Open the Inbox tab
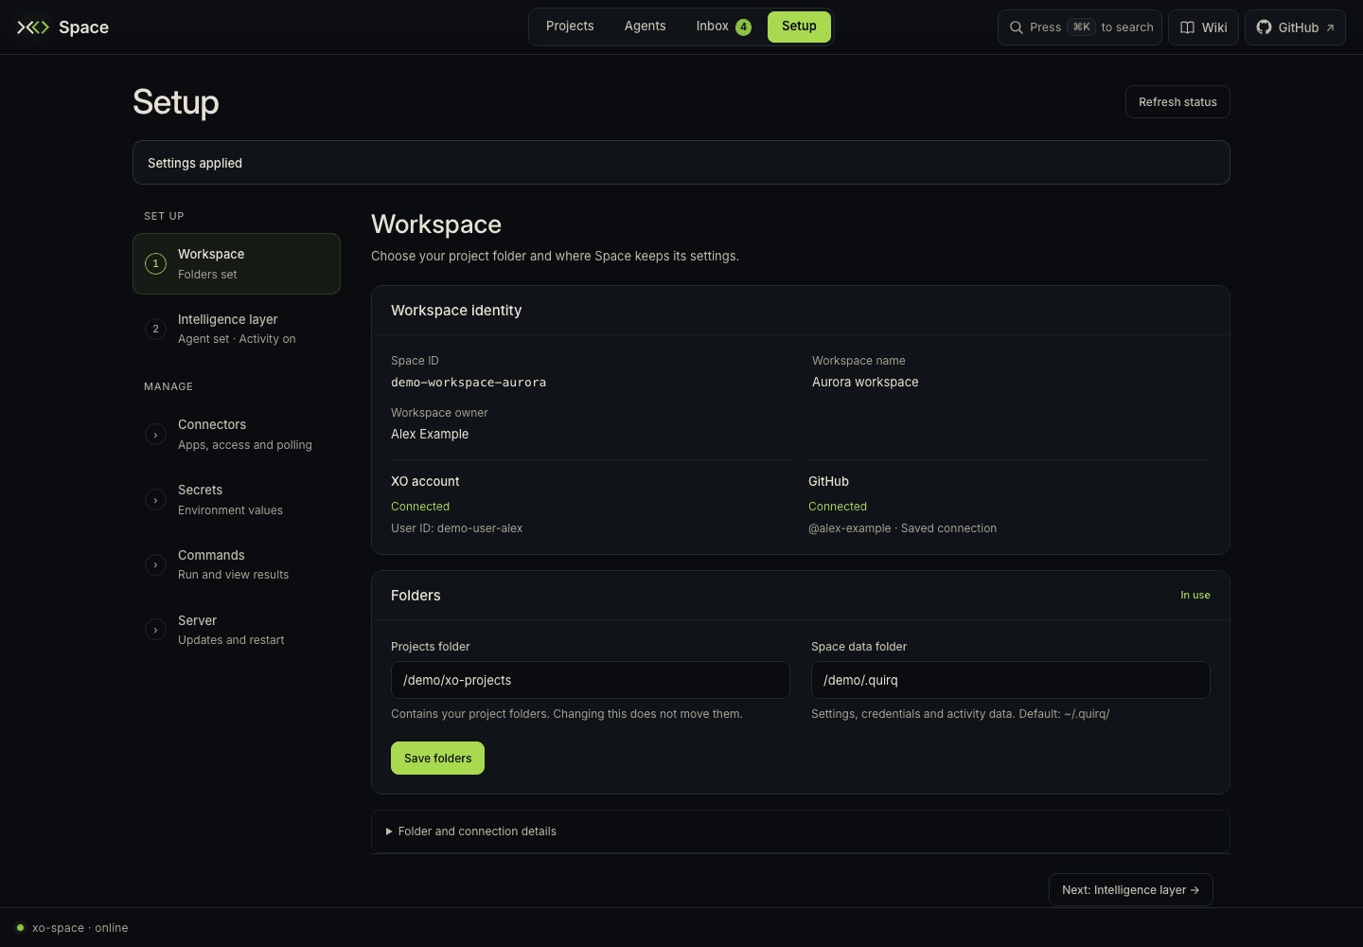 tap(723, 27)
